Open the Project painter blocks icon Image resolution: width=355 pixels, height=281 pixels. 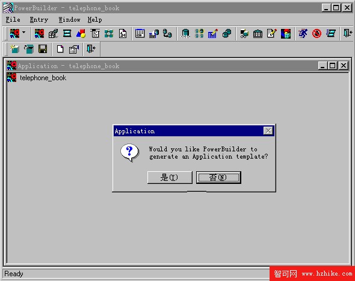coord(54,34)
